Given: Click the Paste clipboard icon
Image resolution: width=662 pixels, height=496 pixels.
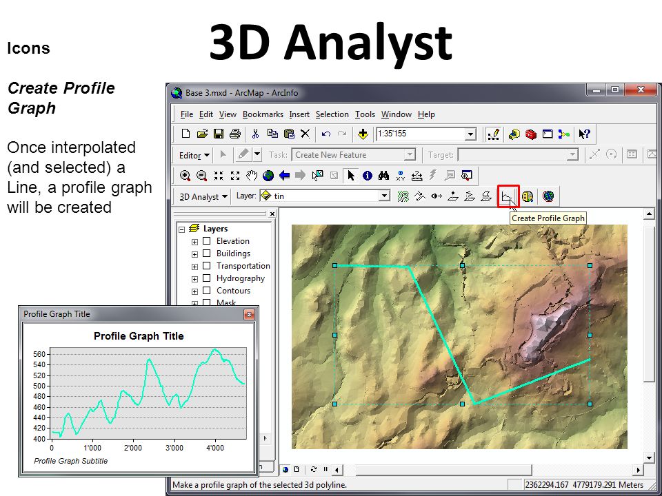Looking at the screenshot, I should click(x=289, y=134).
